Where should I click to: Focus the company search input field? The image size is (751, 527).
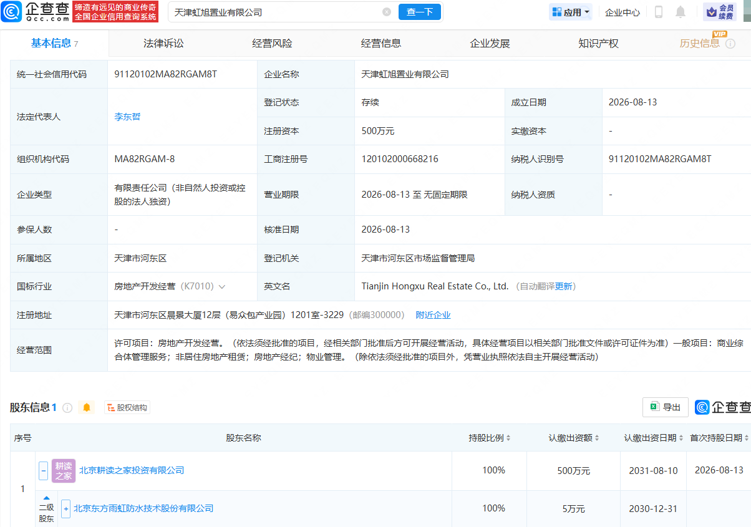click(x=276, y=12)
